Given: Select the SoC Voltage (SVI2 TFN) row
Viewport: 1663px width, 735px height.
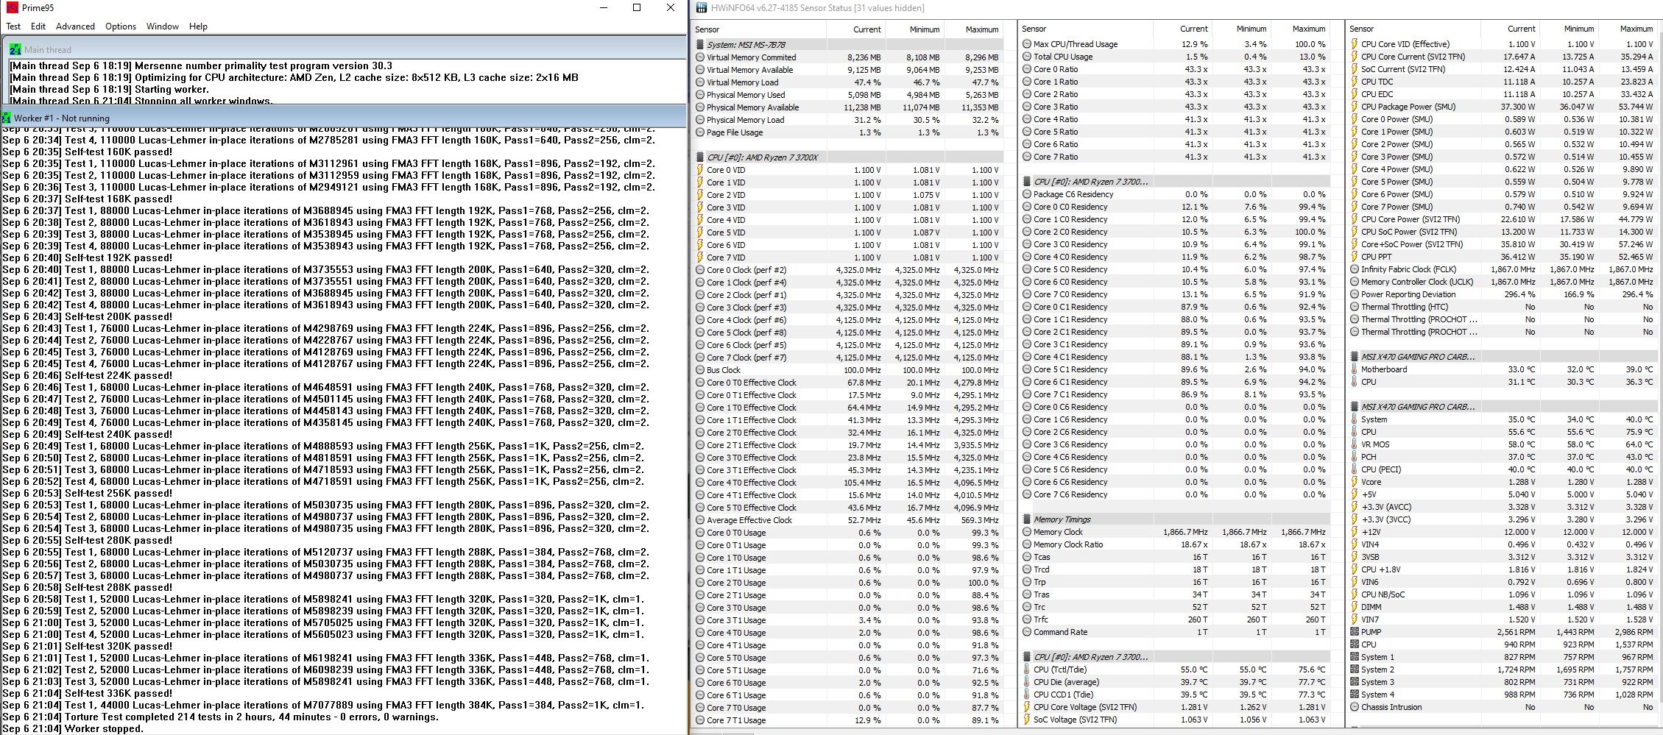Looking at the screenshot, I should click(1175, 720).
